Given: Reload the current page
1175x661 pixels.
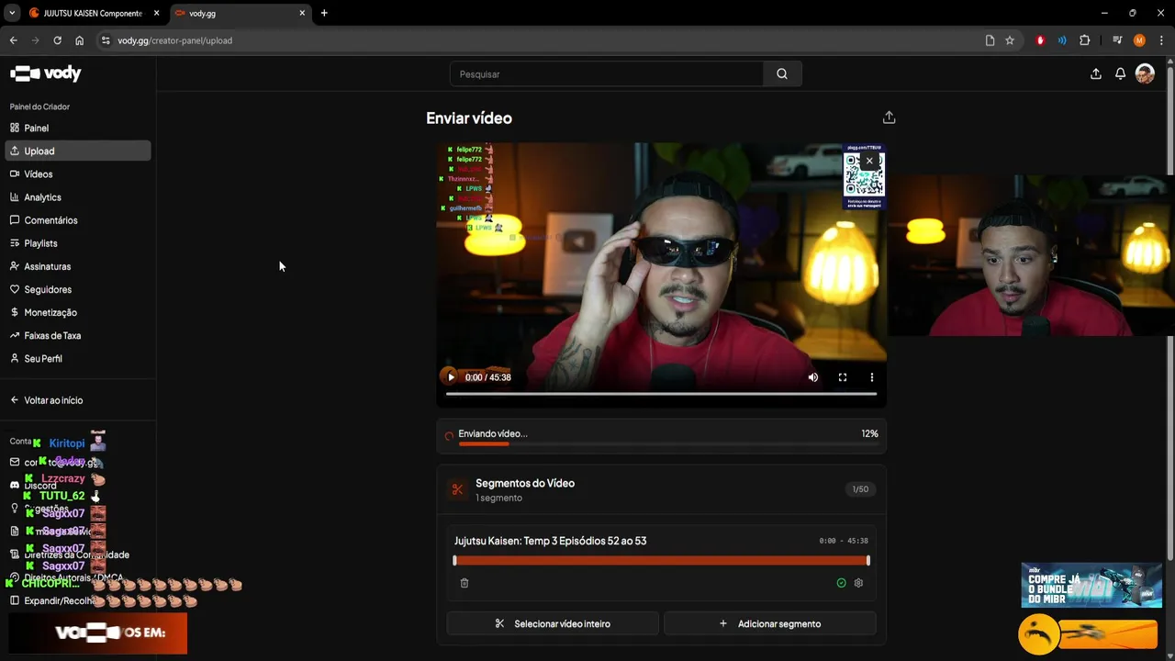Looking at the screenshot, I should pos(57,40).
